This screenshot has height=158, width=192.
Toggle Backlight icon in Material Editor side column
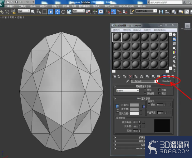[x=174, y=39]
